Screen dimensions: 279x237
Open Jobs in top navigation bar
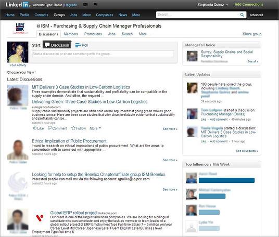click(73, 15)
